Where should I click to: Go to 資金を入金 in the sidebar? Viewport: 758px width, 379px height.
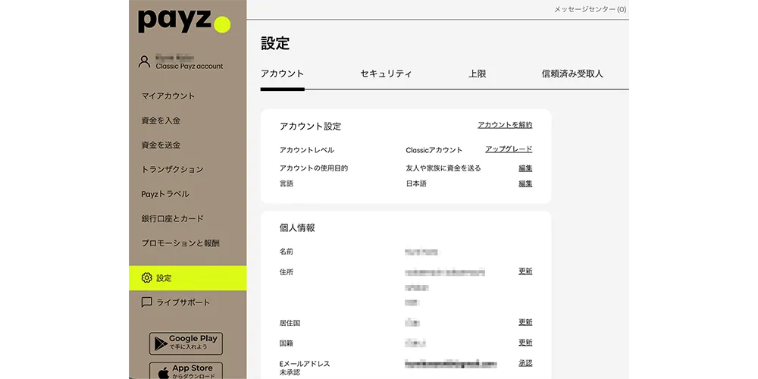[161, 121]
